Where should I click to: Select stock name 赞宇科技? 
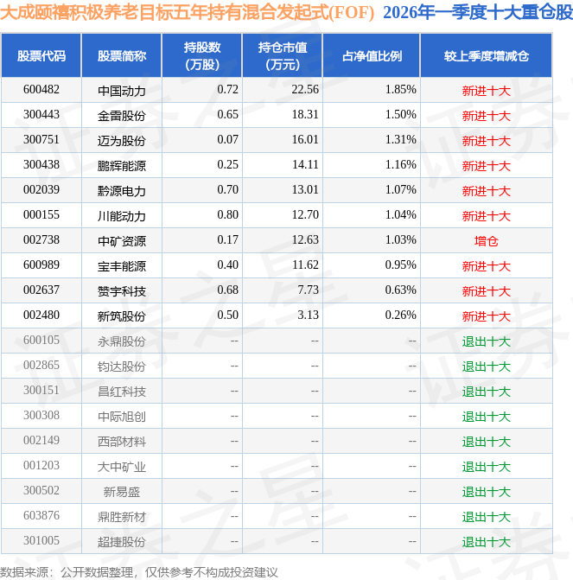[x=121, y=291]
